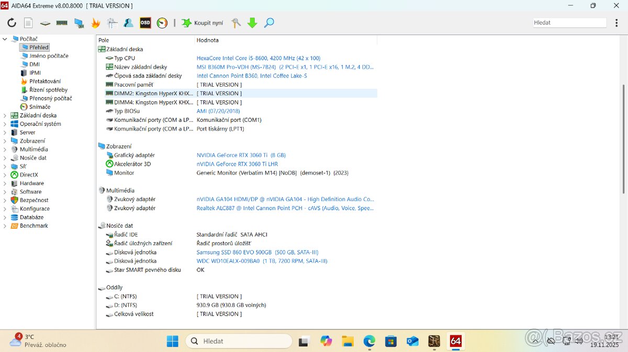Click the Refresh toolbar icon
This screenshot has height=352, width=628.
pos(12,23)
